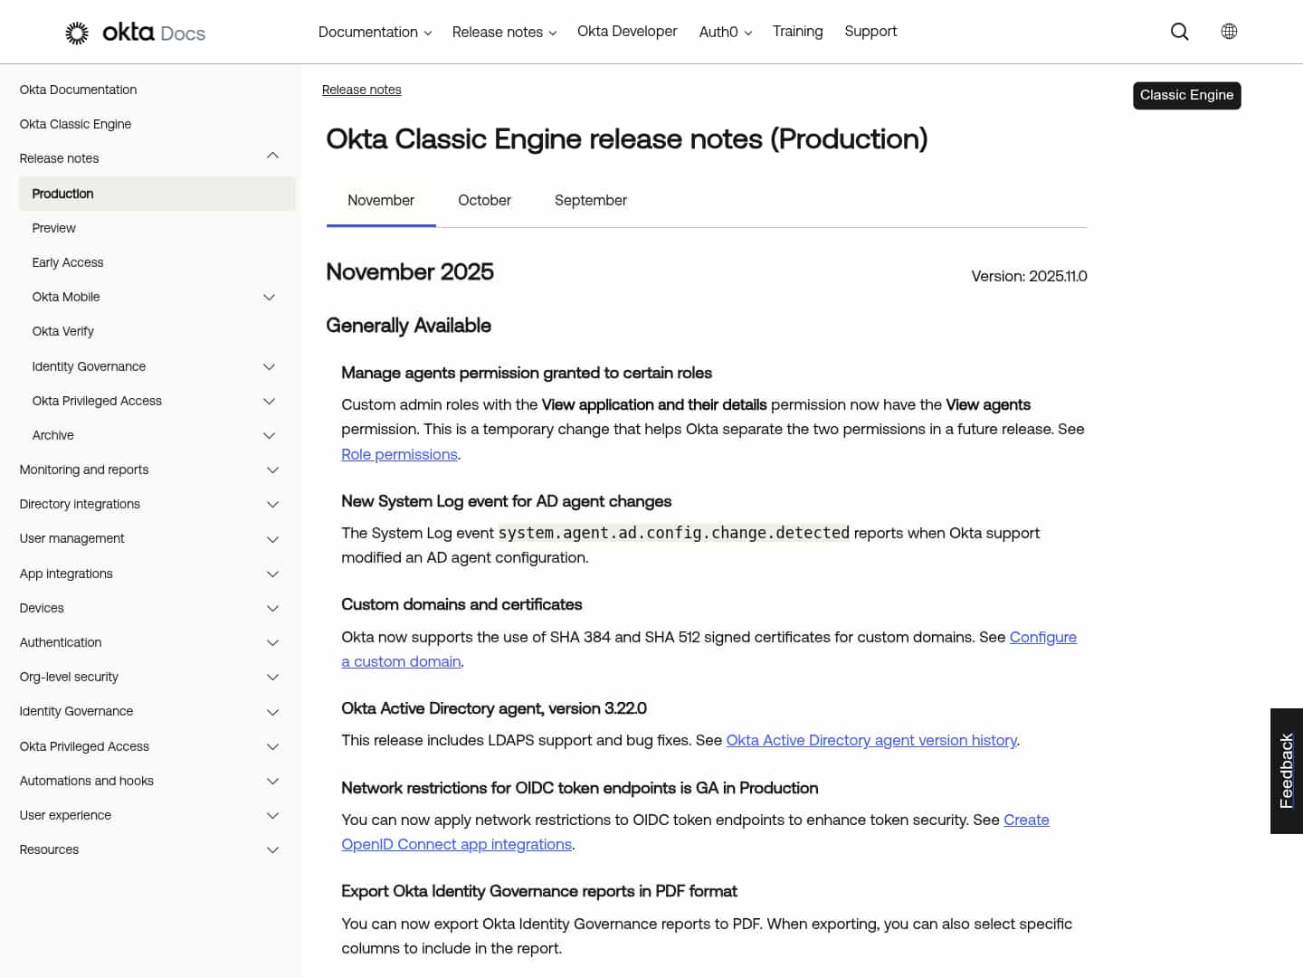This screenshot has height=977, width=1303.
Task: Switch to the September tab
Action: coord(590,200)
